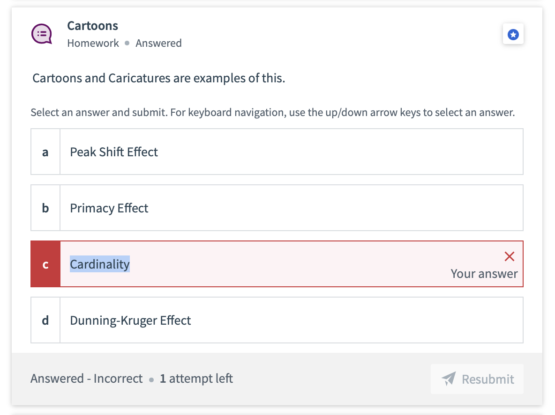Click the red letter "c" box
Viewport: 555px width, 415px height.
(45, 264)
